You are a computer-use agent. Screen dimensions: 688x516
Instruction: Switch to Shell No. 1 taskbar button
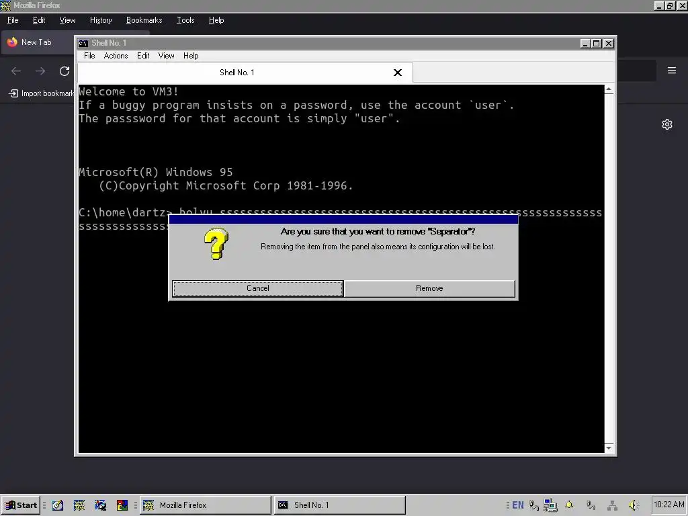point(340,505)
